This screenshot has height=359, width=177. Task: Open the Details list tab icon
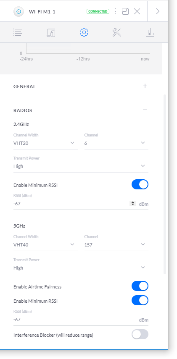18,32
